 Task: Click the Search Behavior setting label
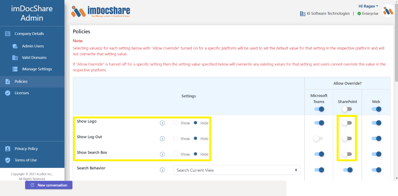pos(91,168)
